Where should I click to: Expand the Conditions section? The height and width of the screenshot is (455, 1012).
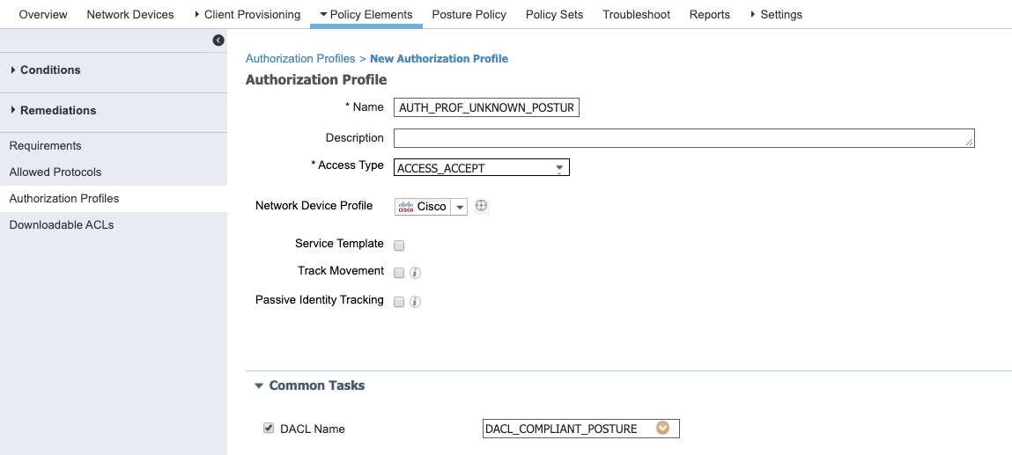coord(50,70)
